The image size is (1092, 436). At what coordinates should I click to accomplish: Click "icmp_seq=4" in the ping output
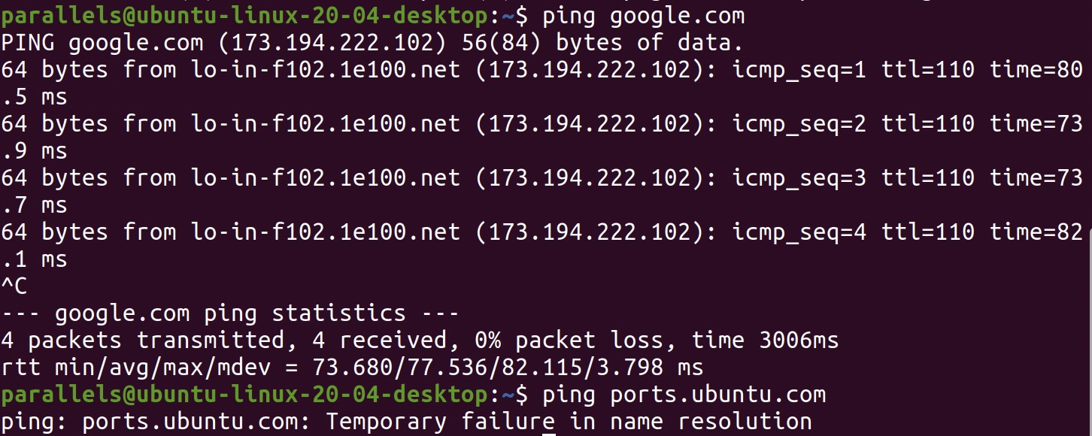(799, 232)
